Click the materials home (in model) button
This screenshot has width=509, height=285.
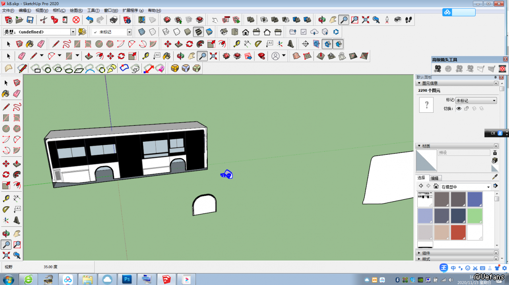(436, 186)
